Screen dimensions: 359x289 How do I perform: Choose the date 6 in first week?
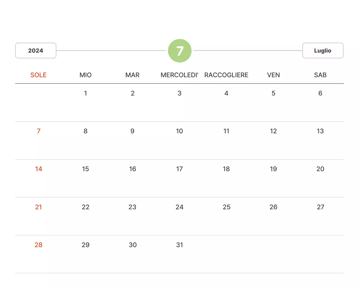click(320, 93)
